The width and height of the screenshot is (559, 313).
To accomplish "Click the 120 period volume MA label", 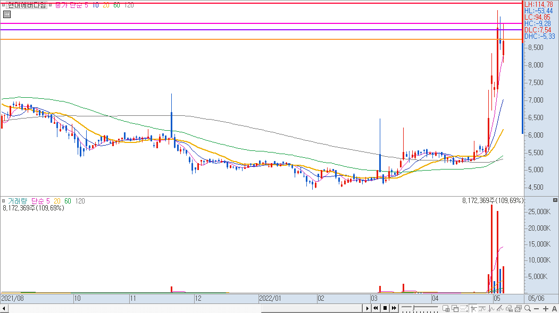I will point(80,201).
